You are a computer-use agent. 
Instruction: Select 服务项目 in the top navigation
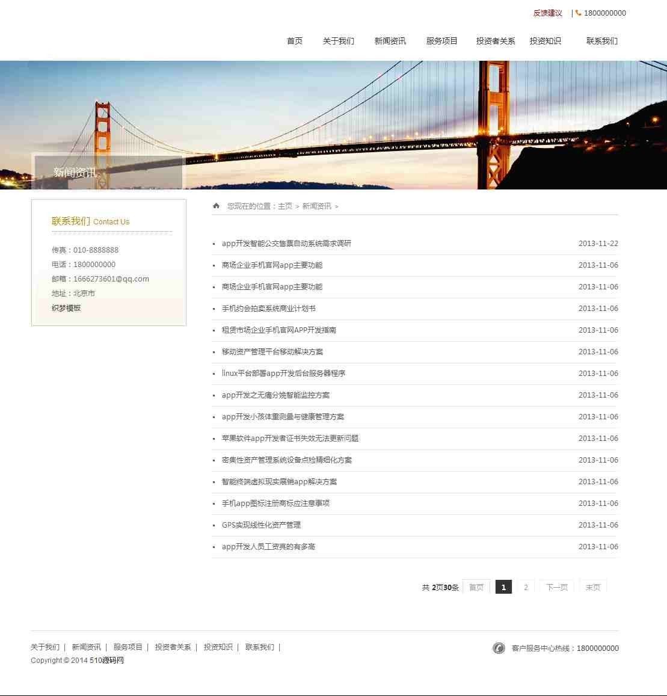[441, 41]
